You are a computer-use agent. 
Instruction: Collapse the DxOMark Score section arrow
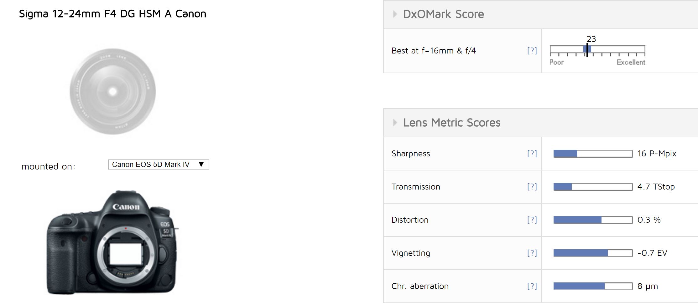(395, 14)
